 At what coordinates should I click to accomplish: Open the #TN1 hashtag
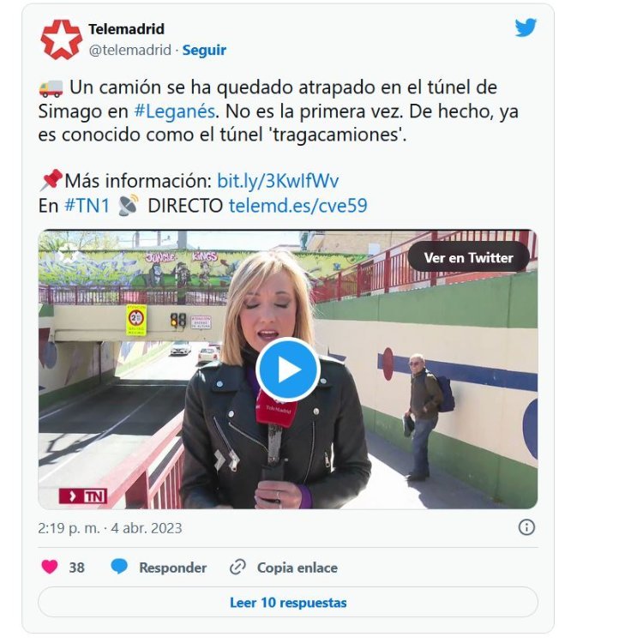(87, 206)
